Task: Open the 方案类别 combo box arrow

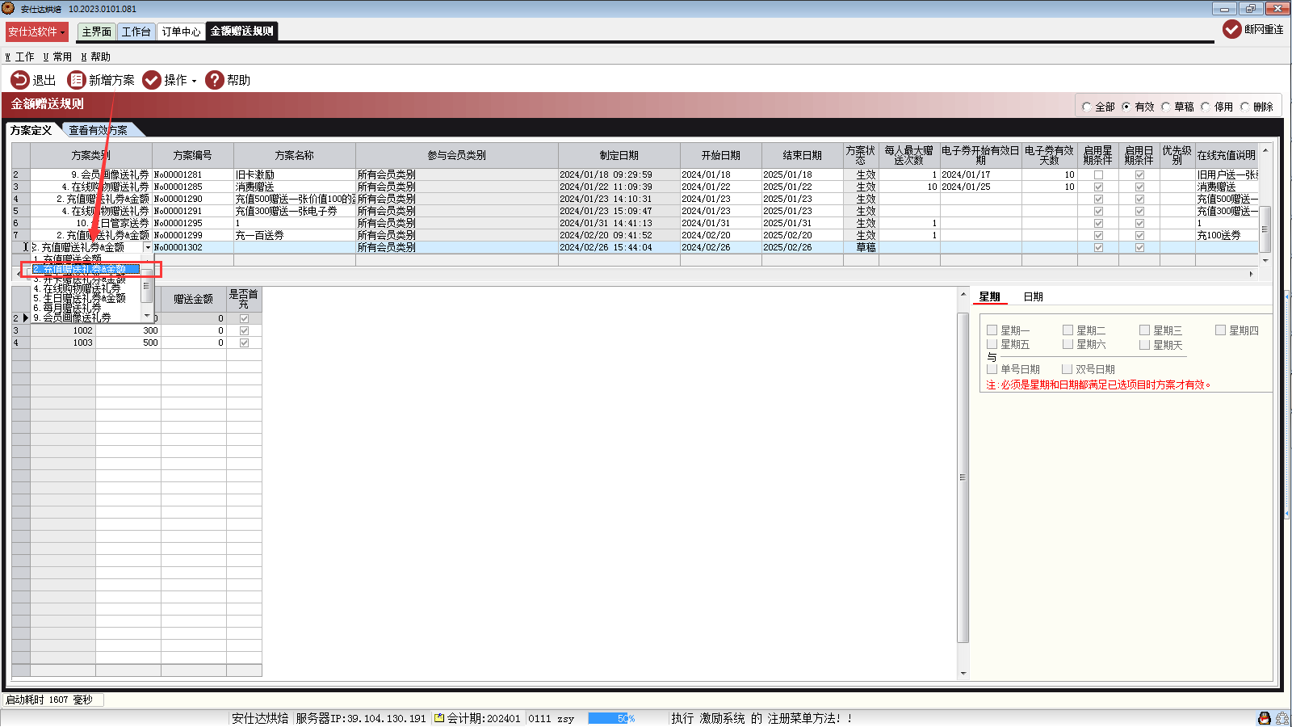Action: (148, 247)
